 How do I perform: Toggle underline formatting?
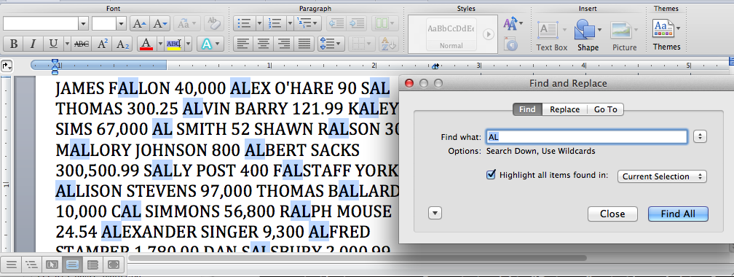(x=53, y=44)
